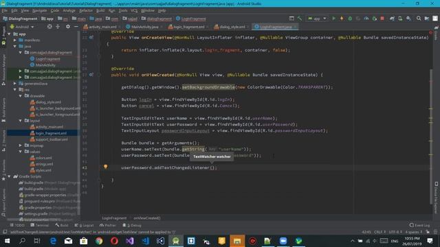Switch to login_fragment.xml editor tab
This screenshot has width=440, height=247.
click(x=188, y=27)
